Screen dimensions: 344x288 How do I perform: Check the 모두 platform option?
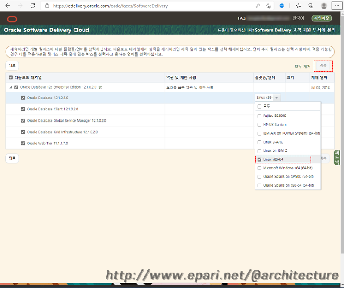coord(259,106)
